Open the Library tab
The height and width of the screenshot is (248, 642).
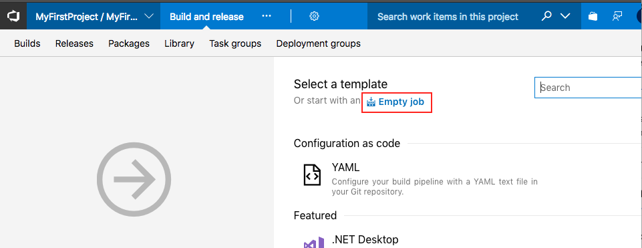(179, 43)
